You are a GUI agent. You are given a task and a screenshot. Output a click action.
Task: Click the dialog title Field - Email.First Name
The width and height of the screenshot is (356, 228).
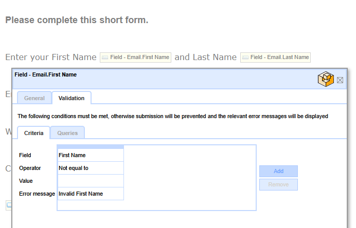pyautogui.click(x=46, y=74)
